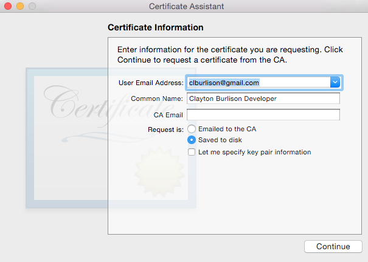The width and height of the screenshot is (368, 262).
Task: Click the Certificate Information heading
Action: tap(155, 27)
